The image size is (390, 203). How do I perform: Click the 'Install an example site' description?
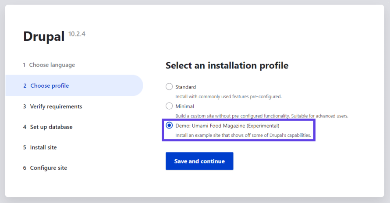pos(243,135)
